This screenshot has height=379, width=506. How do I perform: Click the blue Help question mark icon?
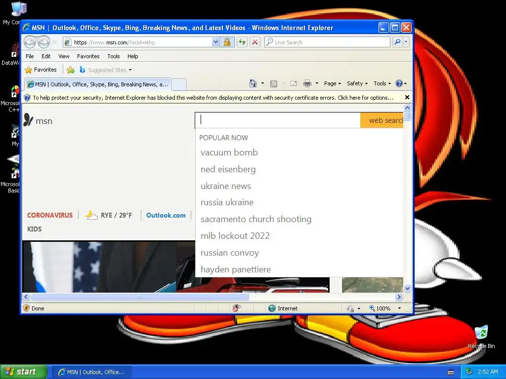[x=399, y=83]
